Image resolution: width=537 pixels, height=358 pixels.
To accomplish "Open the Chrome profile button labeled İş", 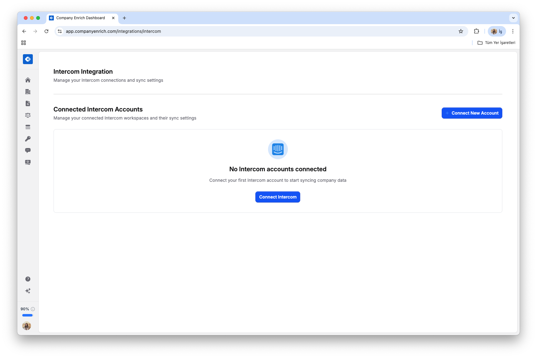I will tap(497, 31).
